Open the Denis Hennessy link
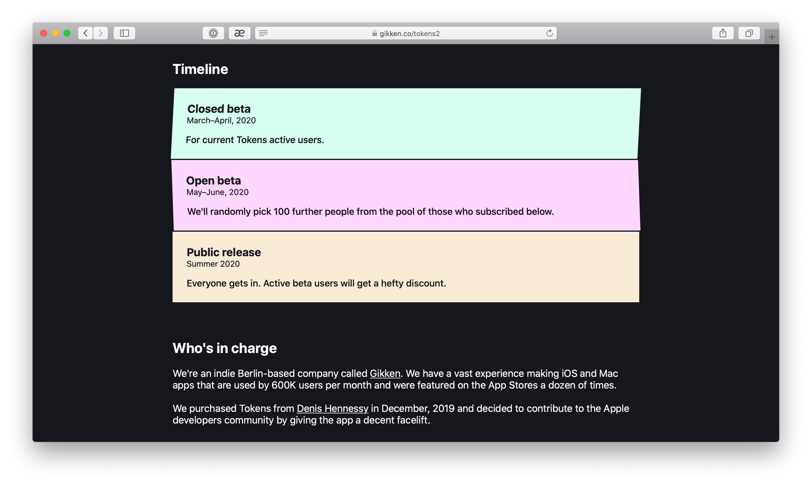The image size is (812, 485). 333,408
